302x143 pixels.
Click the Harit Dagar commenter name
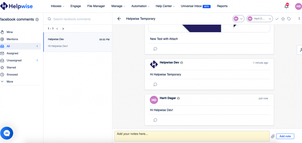pyautogui.click(x=168, y=98)
